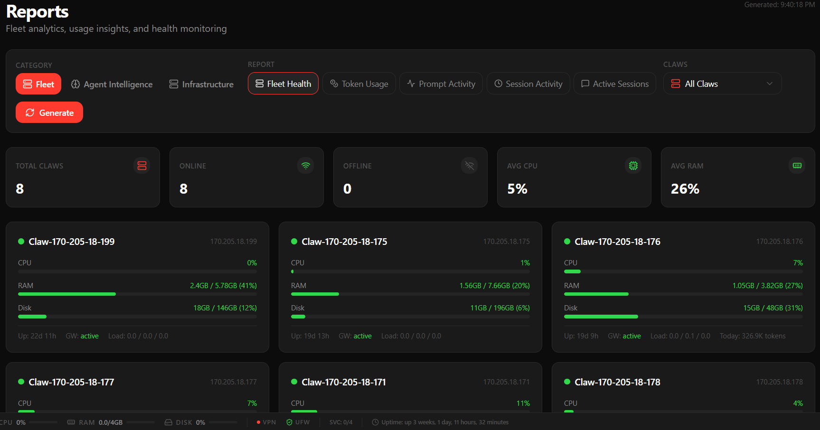Image resolution: width=820 pixels, height=430 pixels.
Task: Click the "Generated: 9:40:18 PM" timestamp
Action: pos(780,5)
